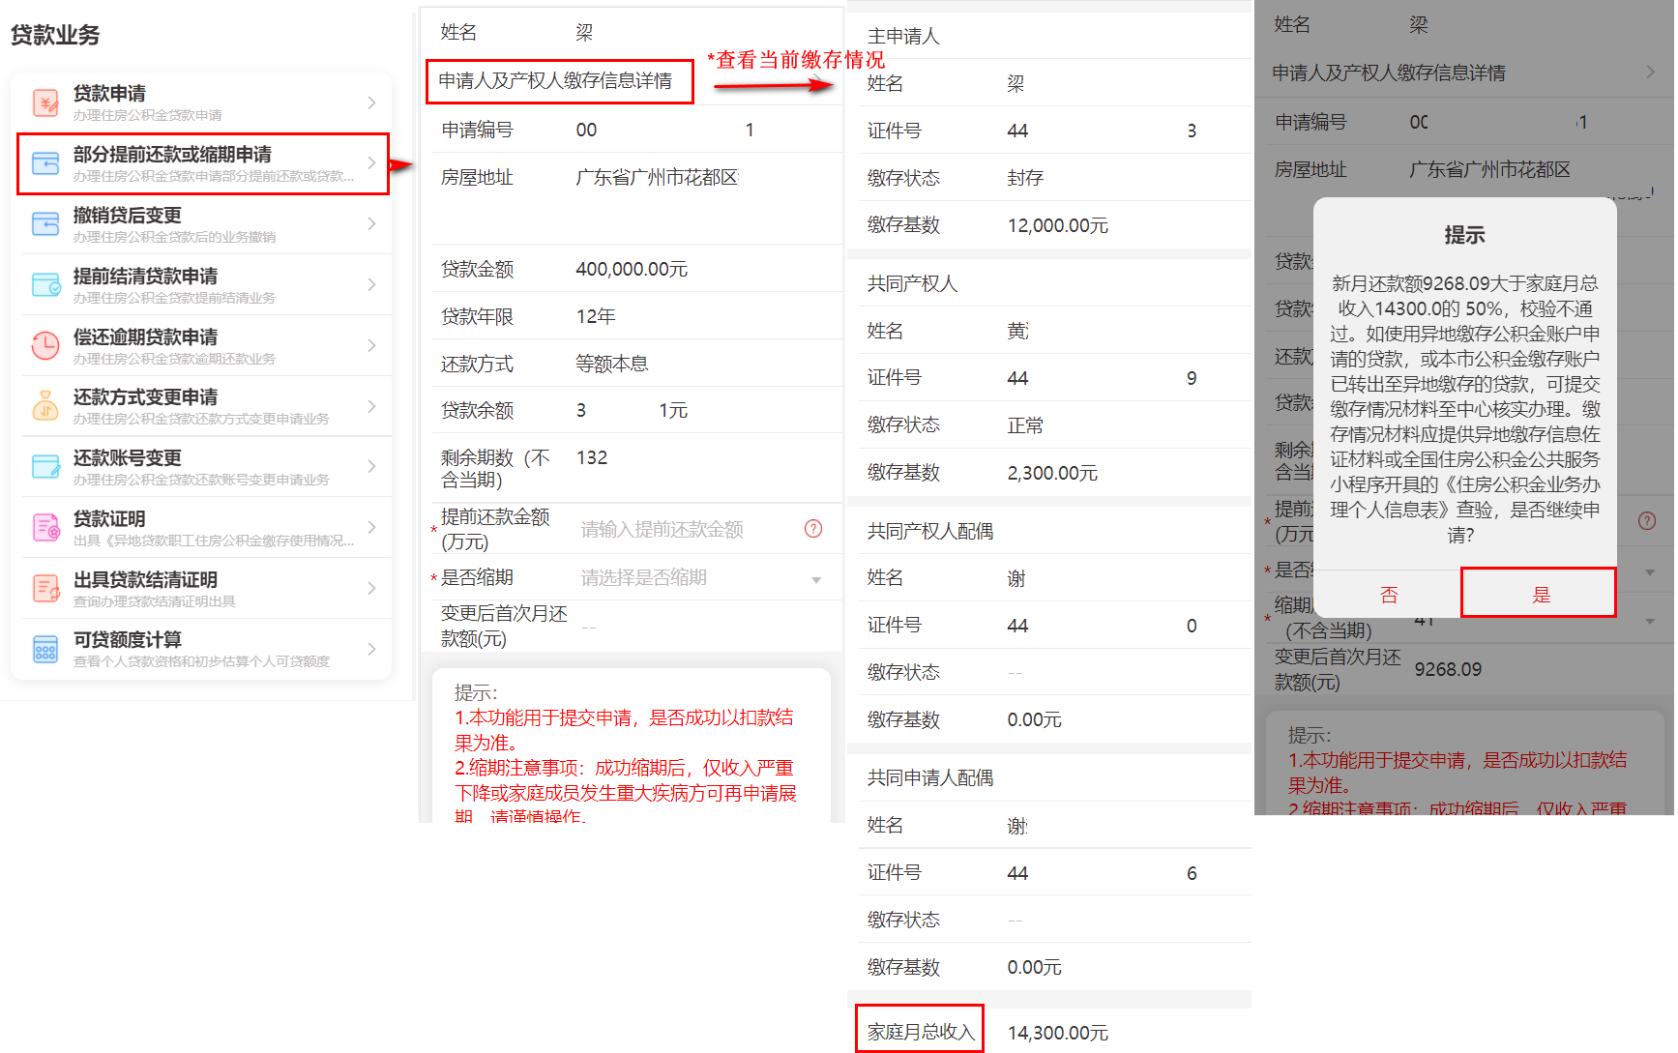
Task: Click the 等额本息 repayment method value
Action: point(612,364)
